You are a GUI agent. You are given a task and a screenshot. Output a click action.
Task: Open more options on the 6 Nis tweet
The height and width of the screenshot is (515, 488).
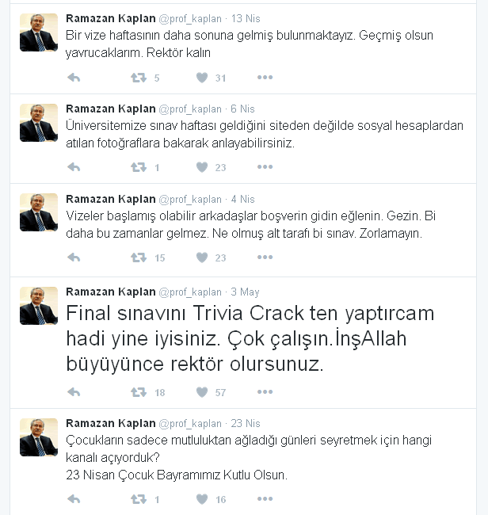click(265, 167)
